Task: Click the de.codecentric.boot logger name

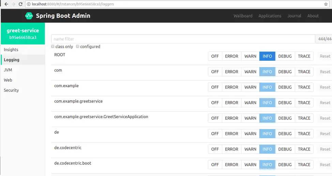Action: click(x=73, y=163)
